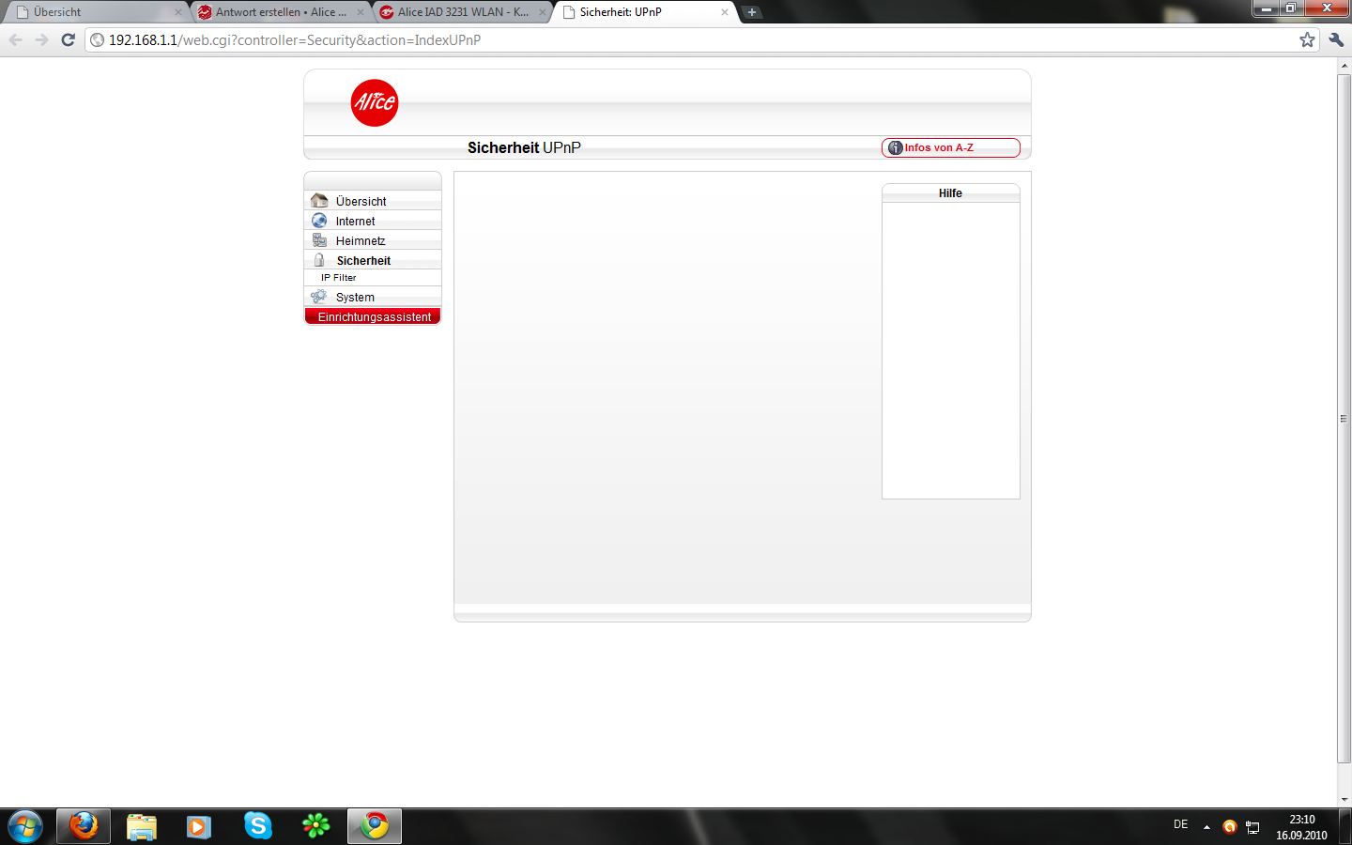Viewport: 1352px width, 845px height.
Task: Click the Sicherheit padlock icon
Action: pyautogui.click(x=319, y=260)
